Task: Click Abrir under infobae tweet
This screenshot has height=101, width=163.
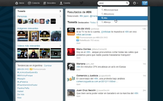Action: [78, 43]
